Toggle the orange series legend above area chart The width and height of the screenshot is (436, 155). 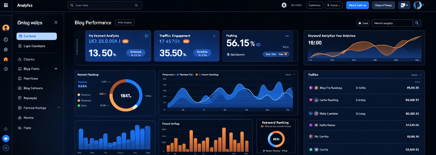[x=197, y=74]
